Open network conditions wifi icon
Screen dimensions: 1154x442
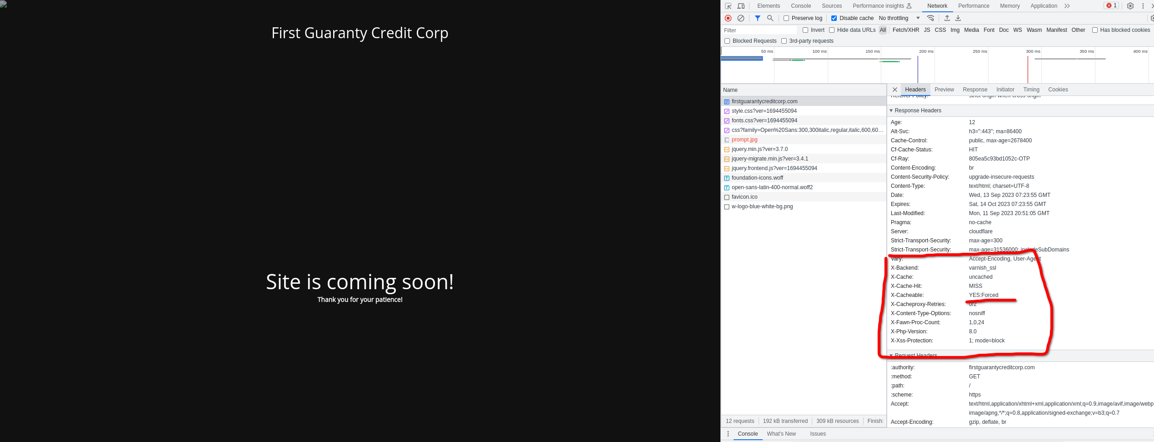[x=931, y=18]
